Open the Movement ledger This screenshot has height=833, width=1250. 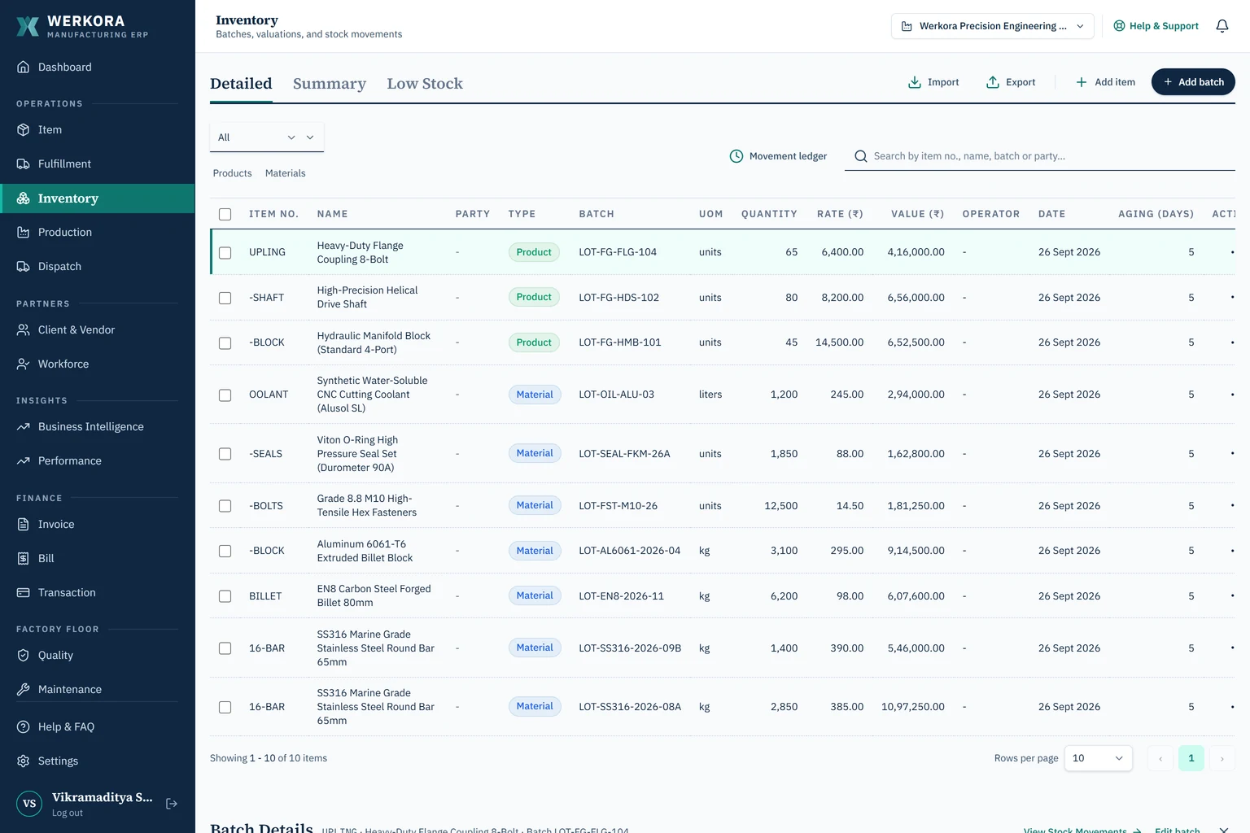point(778,156)
